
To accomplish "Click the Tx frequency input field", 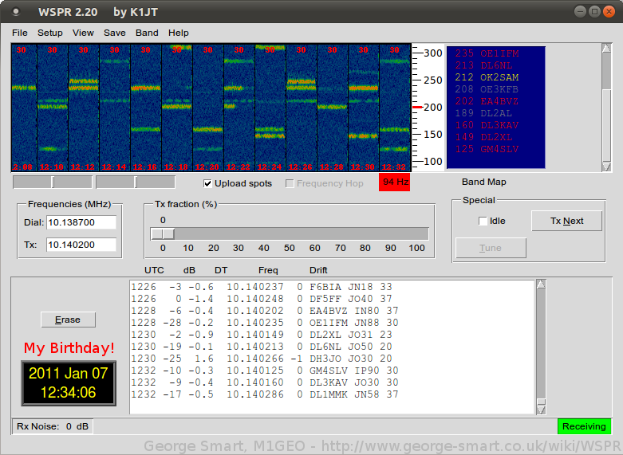I will [81, 245].
